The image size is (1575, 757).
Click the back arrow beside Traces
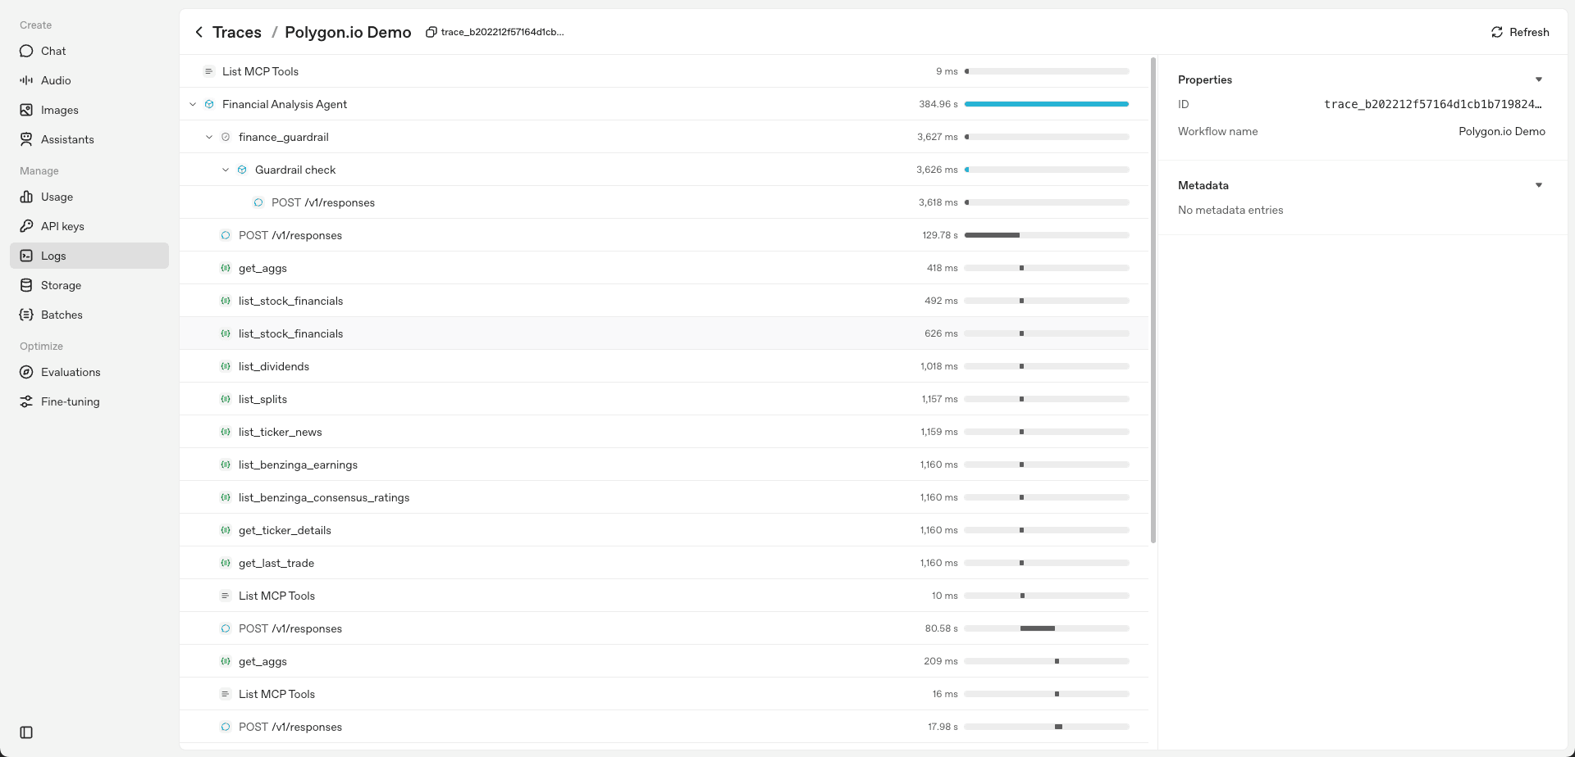[199, 32]
